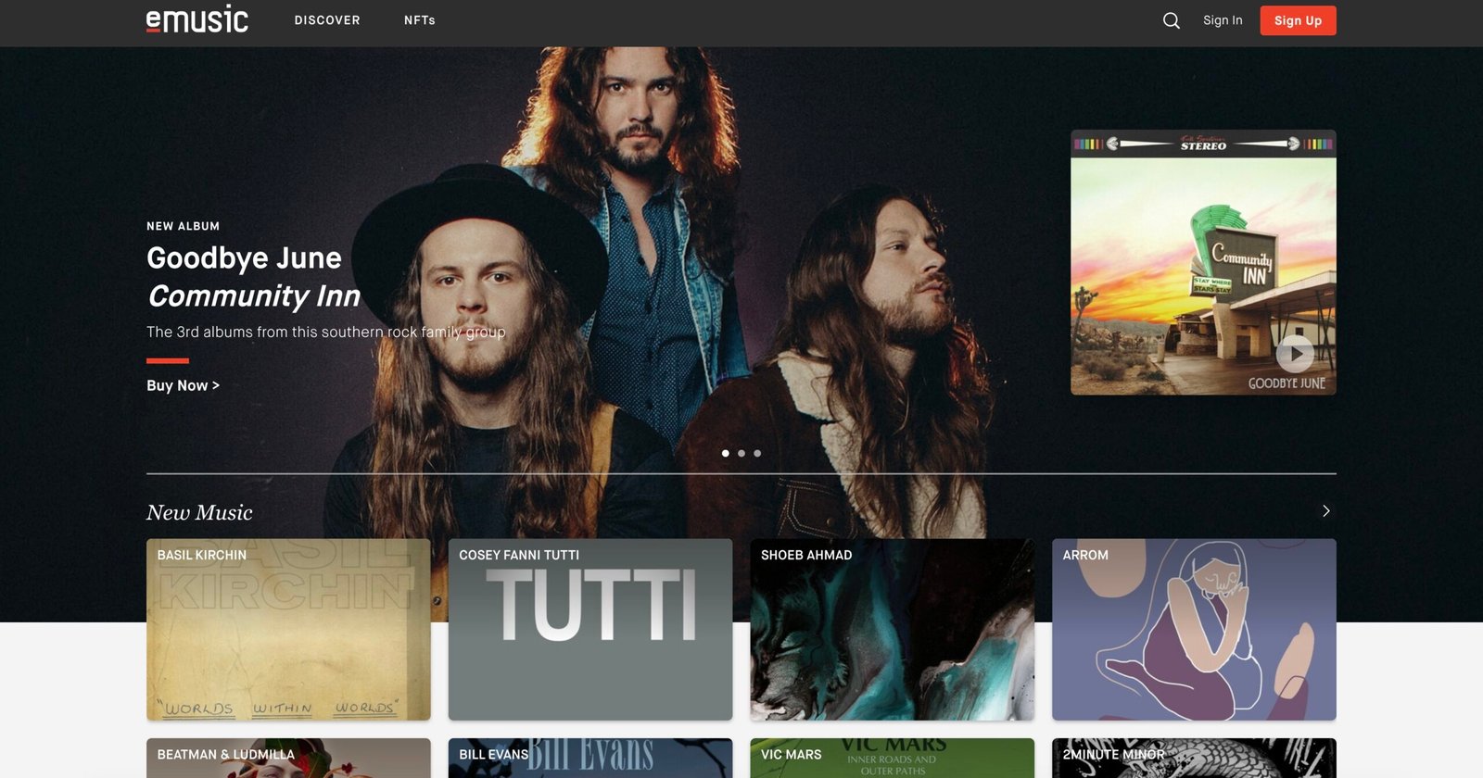Click the Buy Now link
This screenshot has width=1483, height=778.
point(183,385)
